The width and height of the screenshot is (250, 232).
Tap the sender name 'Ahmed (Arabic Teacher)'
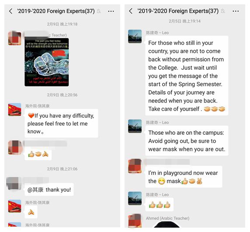point(167,218)
